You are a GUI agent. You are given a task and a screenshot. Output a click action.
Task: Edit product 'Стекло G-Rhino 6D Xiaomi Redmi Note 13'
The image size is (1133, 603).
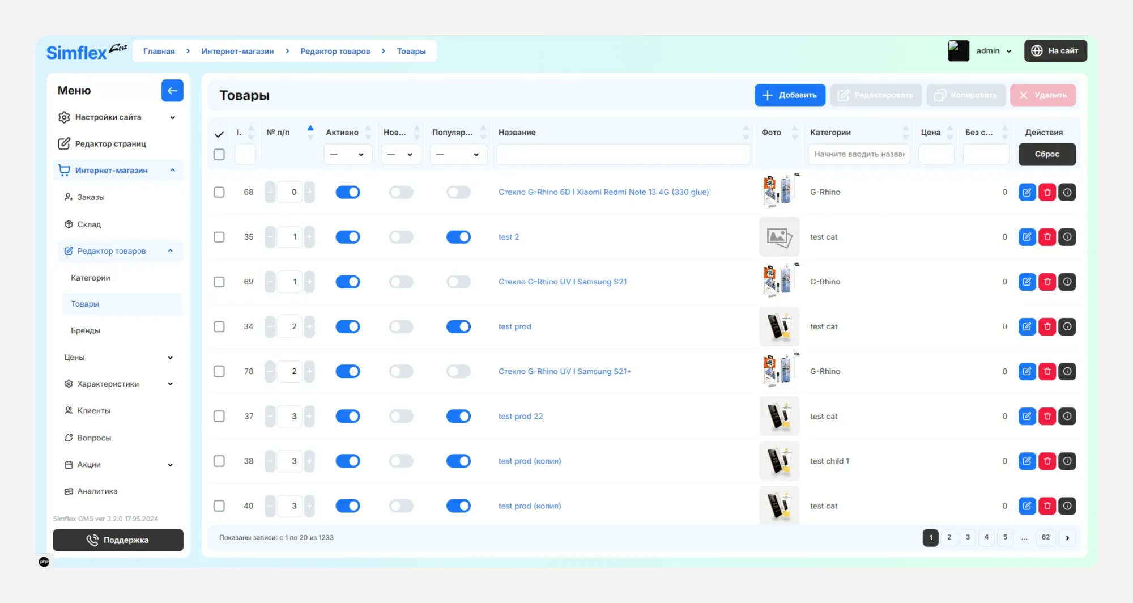[1027, 192]
